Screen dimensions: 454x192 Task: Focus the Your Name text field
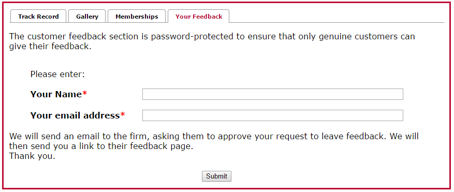[272, 94]
